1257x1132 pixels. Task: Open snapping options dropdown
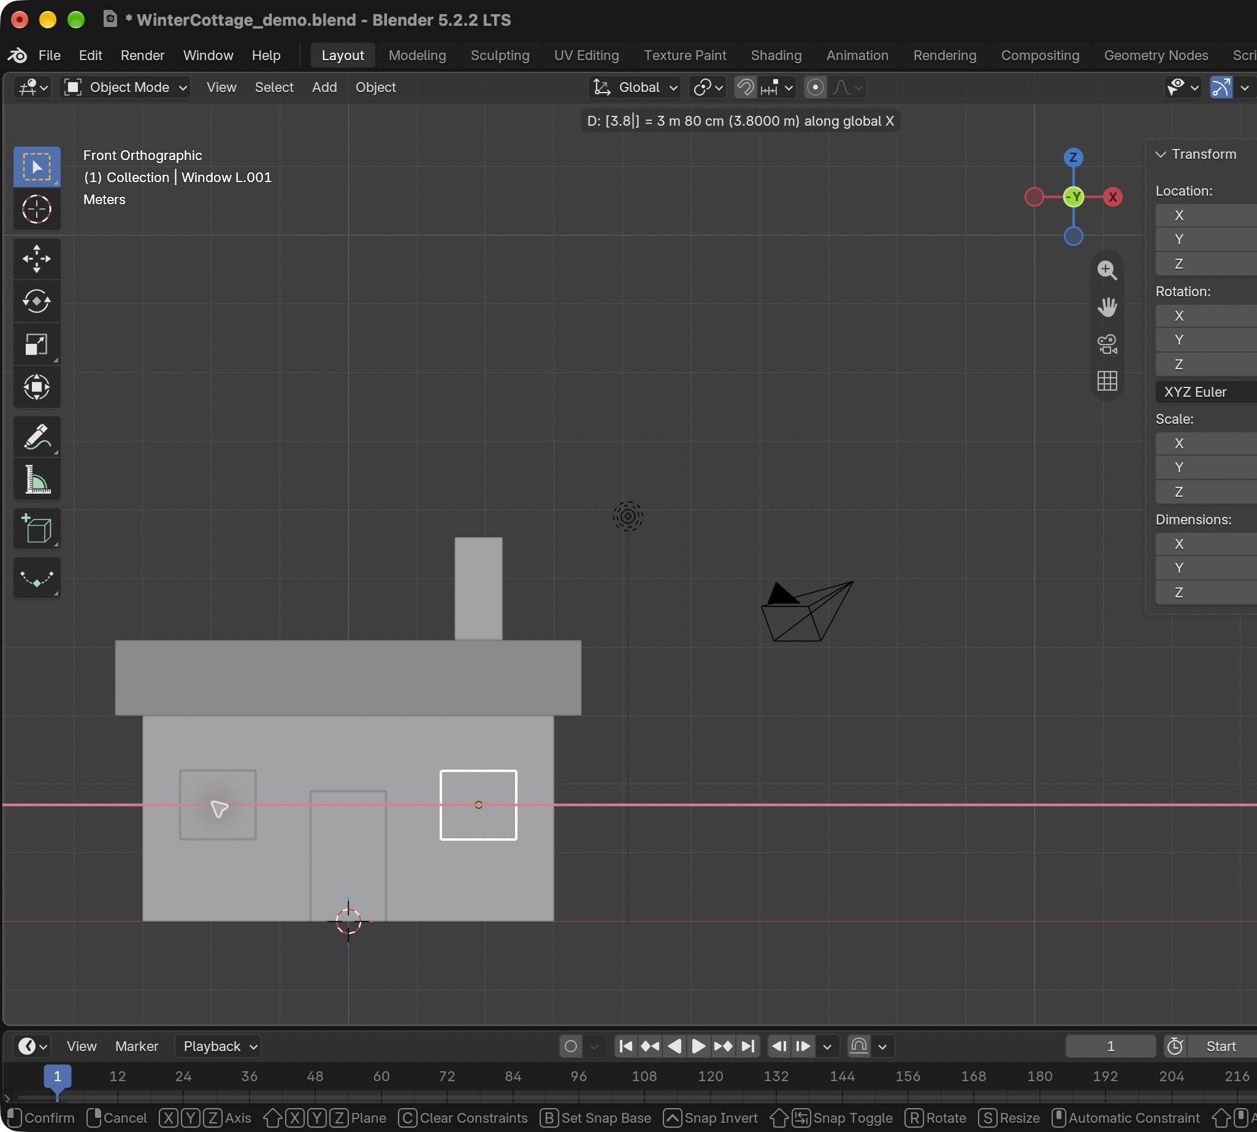pos(778,87)
